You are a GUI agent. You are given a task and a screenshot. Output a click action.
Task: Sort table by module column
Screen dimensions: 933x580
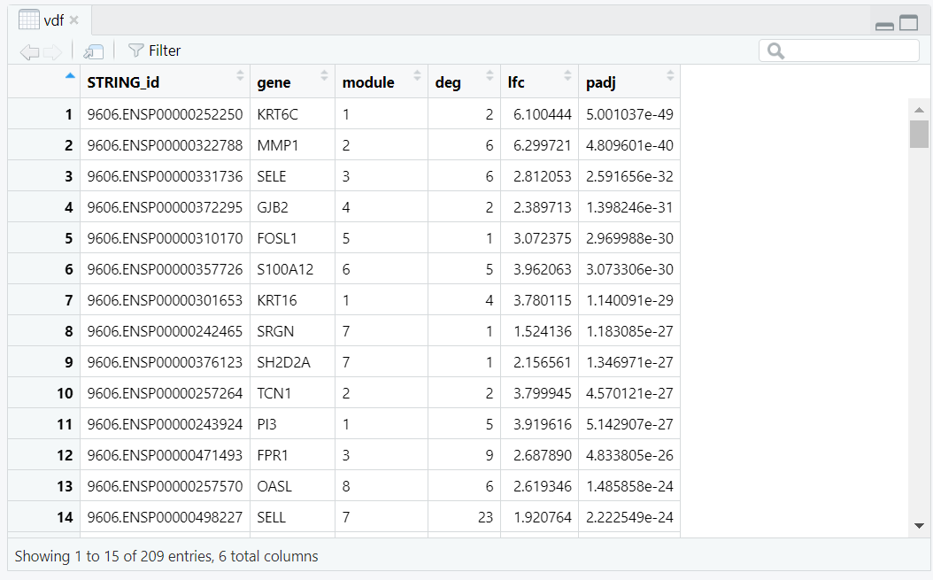click(x=381, y=82)
